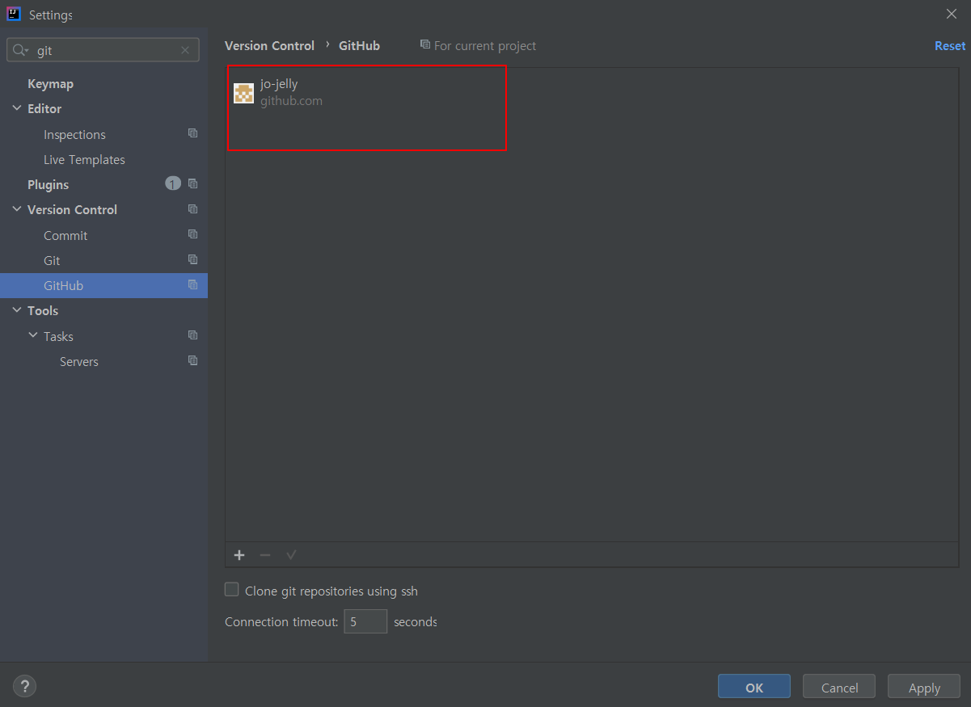
Task: Click the project-level icon next to Servers
Action: point(192,360)
